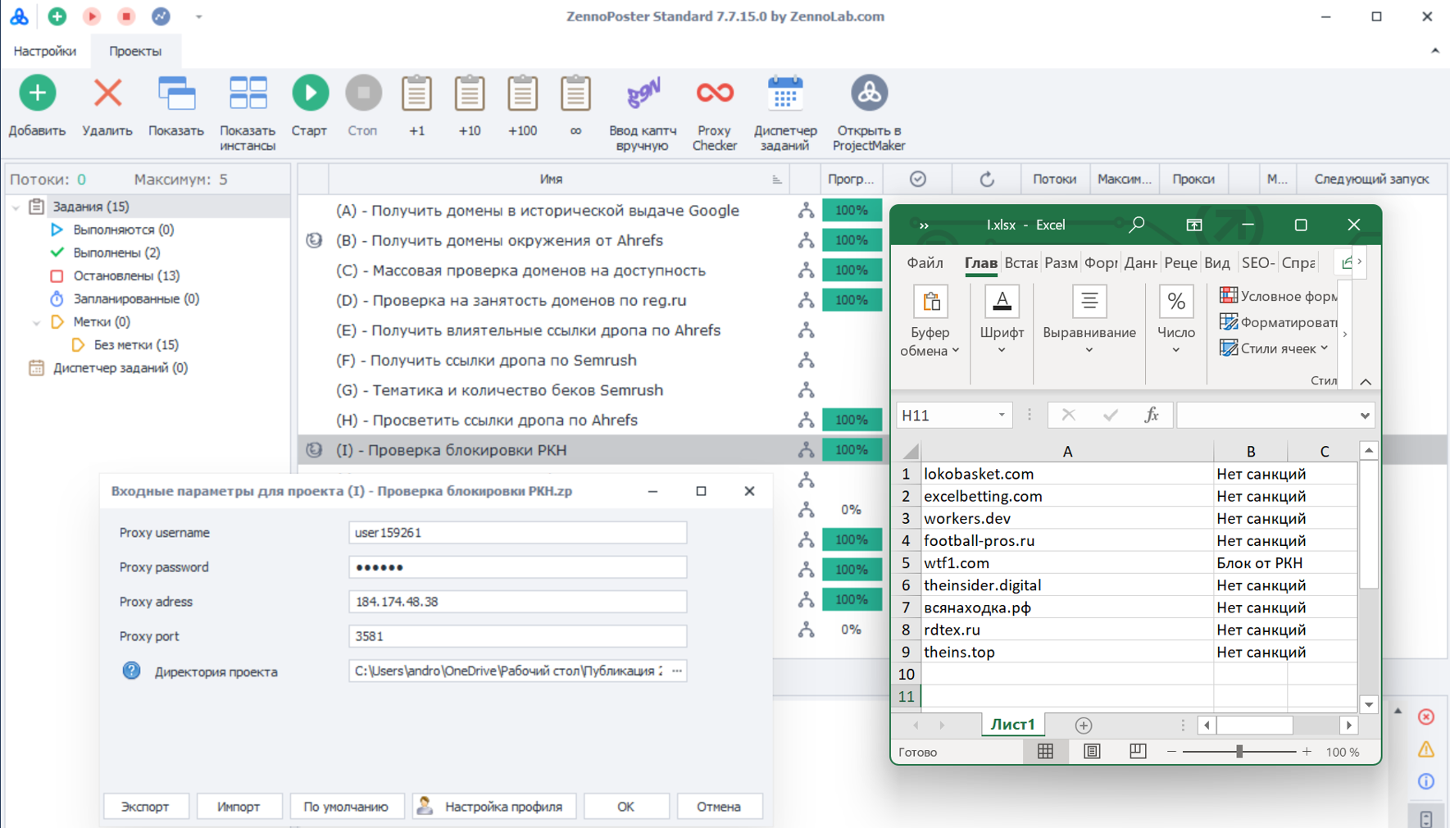Open the quick access dropdown arrow in title bar
1450x828 pixels.
[x=198, y=16]
